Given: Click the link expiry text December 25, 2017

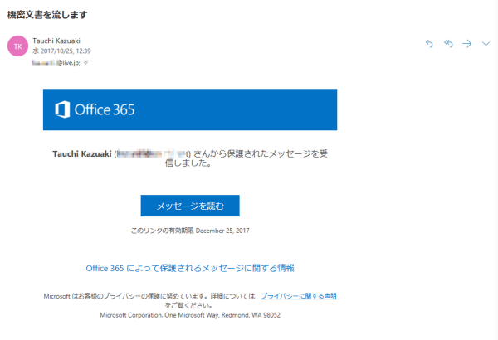Looking at the screenshot, I should (x=222, y=231).
